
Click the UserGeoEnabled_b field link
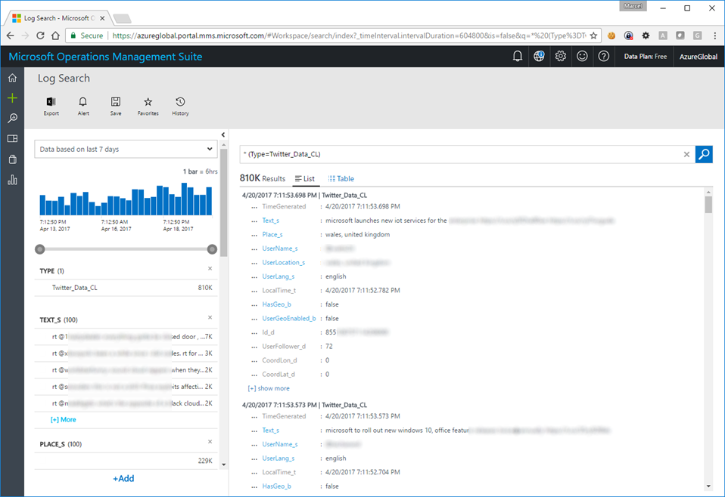(x=289, y=319)
